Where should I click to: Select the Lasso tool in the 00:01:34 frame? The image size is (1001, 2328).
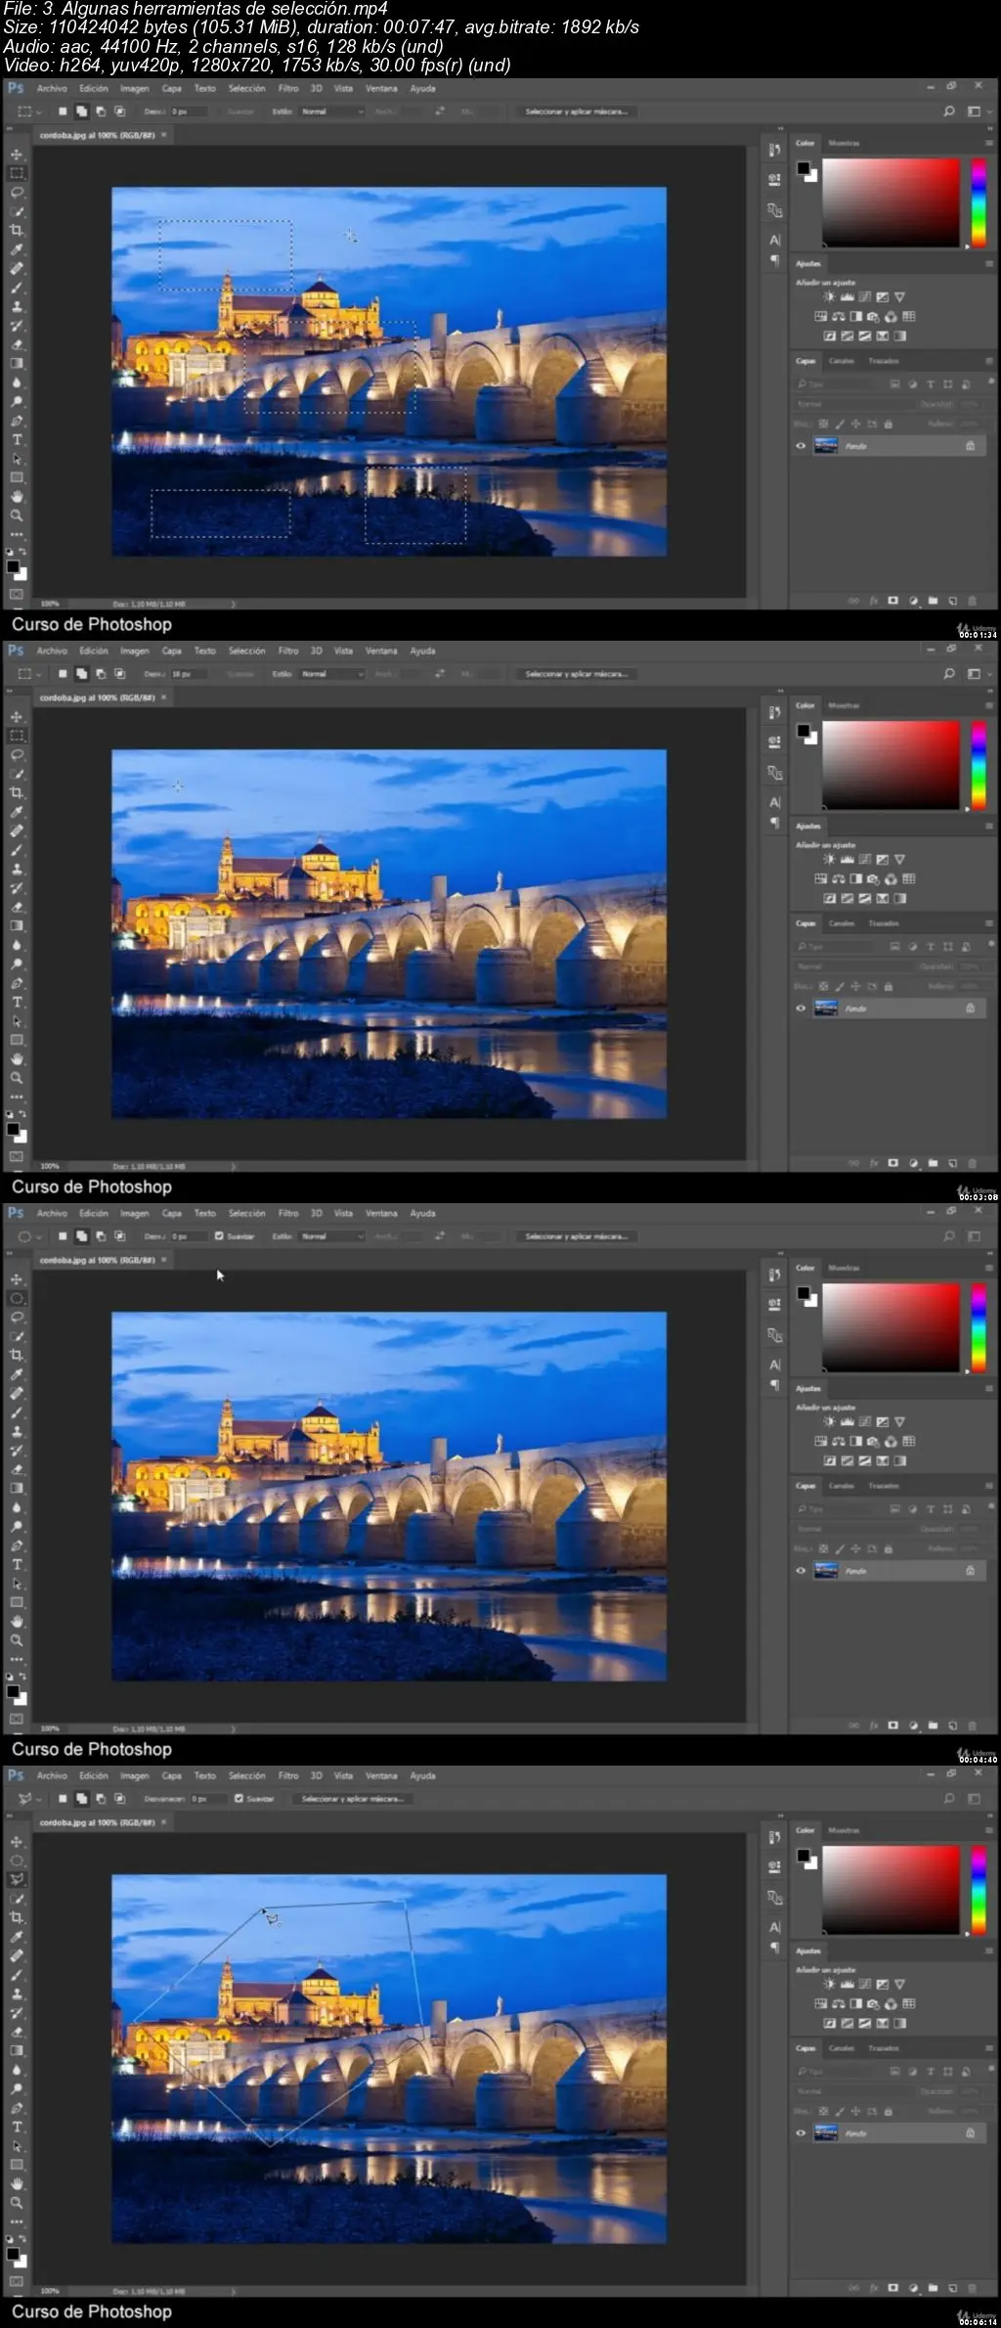(17, 193)
